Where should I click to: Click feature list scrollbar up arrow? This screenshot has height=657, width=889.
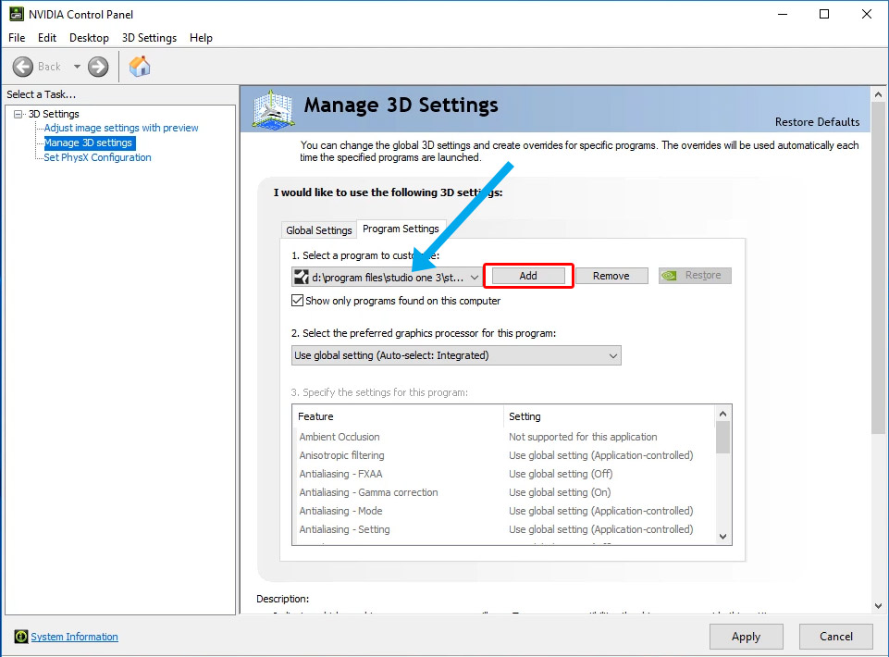point(722,414)
